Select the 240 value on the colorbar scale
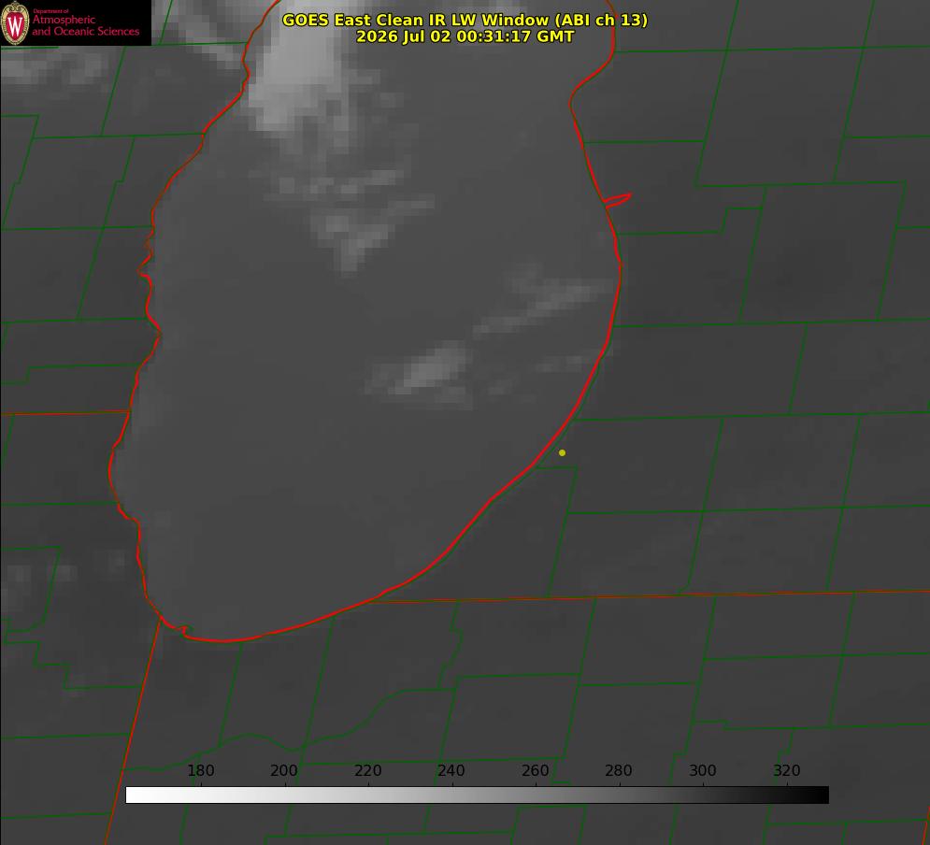The width and height of the screenshot is (930, 845). point(451,770)
